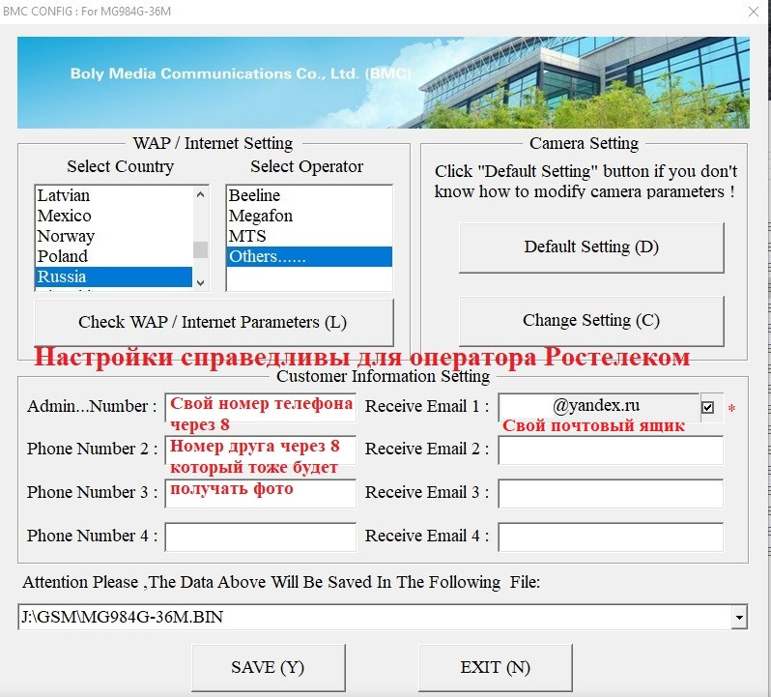Select Mexico in the country list
The height and width of the screenshot is (697, 771).
point(114,216)
